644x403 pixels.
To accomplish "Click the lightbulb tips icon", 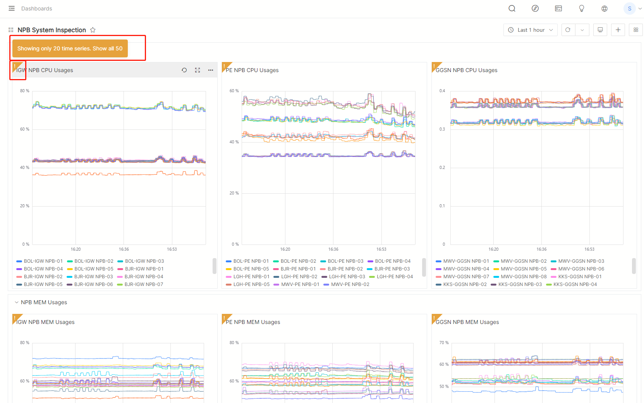I will click(581, 9).
